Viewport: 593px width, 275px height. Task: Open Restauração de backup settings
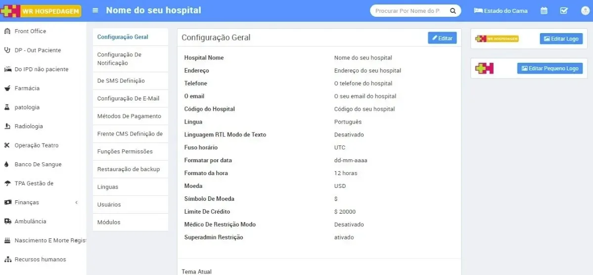pyautogui.click(x=131, y=169)
